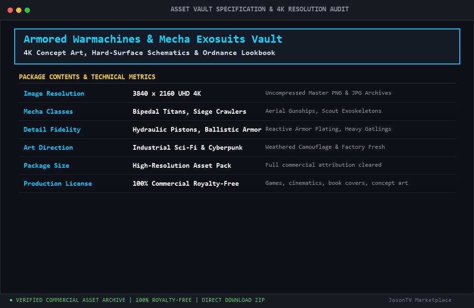Viewport: 474px width, 308px height.
Task: Click the window title 'Asset Vault Specification & 4K Resolution Audit'
Action: pos(259,9)
